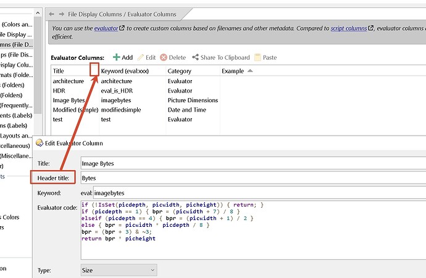426x278 pixels.
Task: Go back with the left arrow
Action: point(52,14)
